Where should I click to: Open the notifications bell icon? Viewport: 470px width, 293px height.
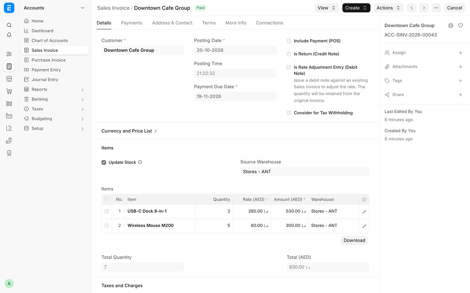9,35
